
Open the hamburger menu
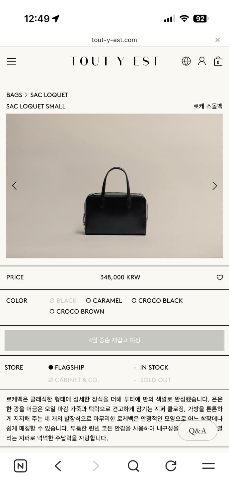11,61
